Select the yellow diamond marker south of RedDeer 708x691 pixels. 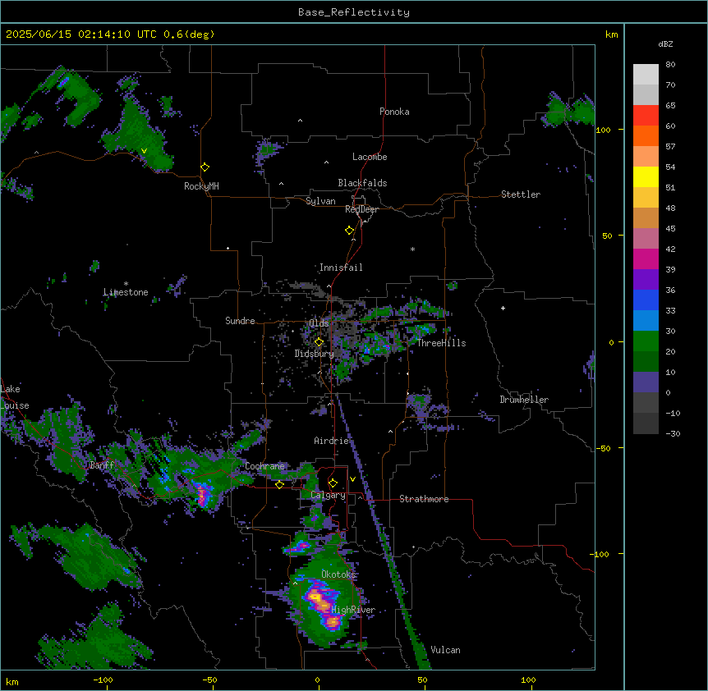coord(350,231)
